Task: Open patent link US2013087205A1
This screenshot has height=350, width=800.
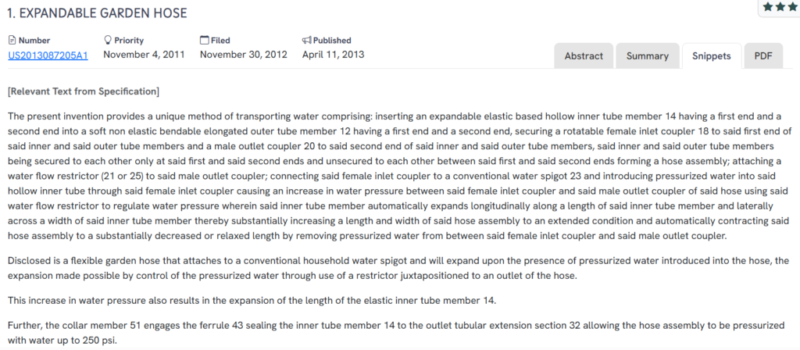Action: pyautogui.click(x=48, y=55)
